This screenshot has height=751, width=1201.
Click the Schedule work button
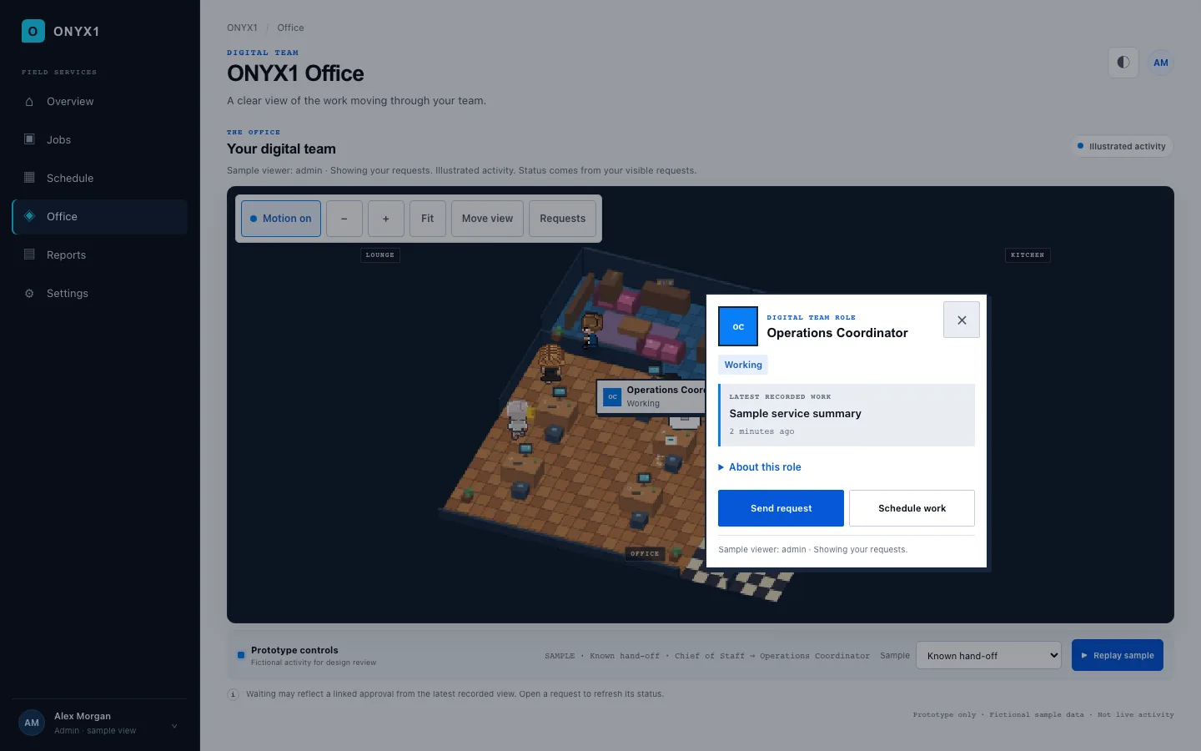[x=912, y=508]
